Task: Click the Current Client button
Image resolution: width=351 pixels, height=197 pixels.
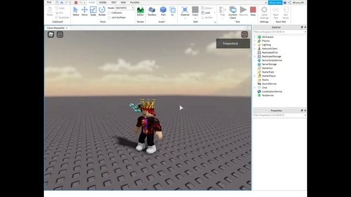Action: [233, 13]
